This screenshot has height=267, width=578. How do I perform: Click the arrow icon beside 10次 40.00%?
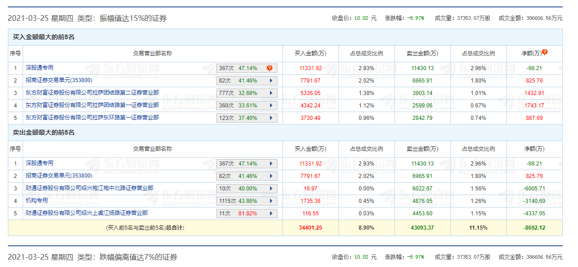(x=271, y=189)
